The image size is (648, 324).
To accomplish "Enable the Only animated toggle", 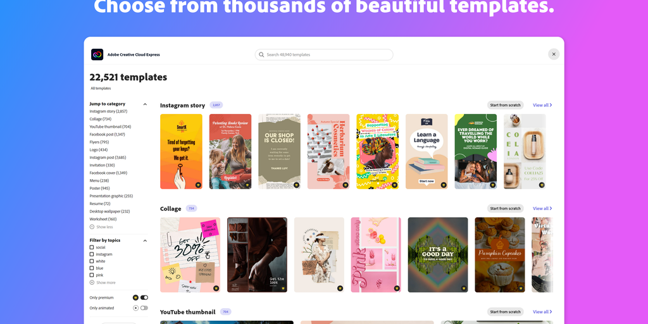I will click(144, 308).
